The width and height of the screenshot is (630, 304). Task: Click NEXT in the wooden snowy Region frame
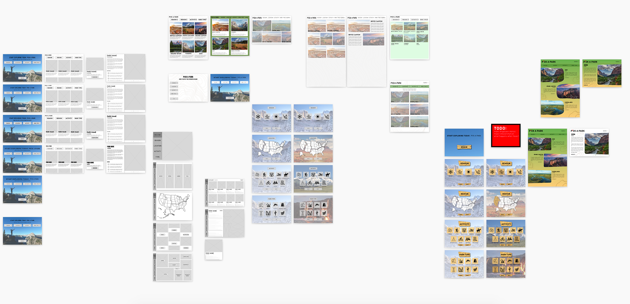coord(468,215)
